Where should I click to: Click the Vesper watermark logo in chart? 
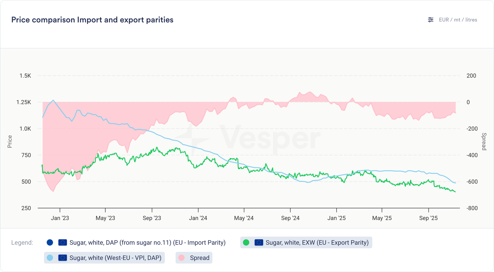pos(247,138)
